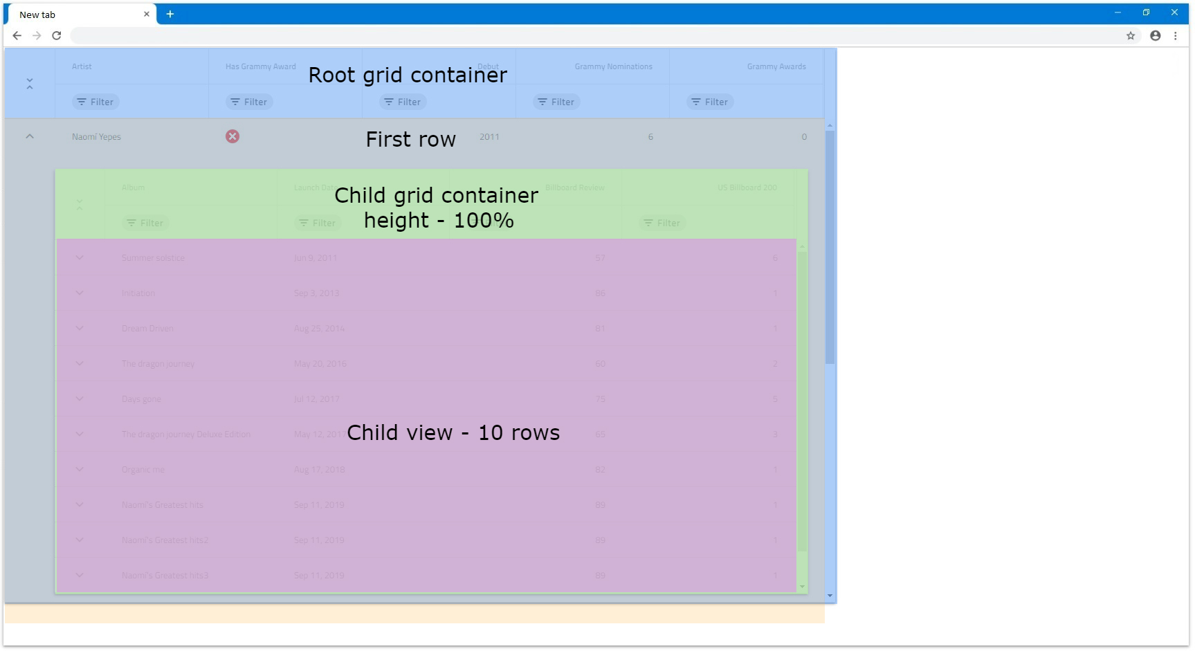
Task: Open a new tab with plus icon
Action: (170, 14)
